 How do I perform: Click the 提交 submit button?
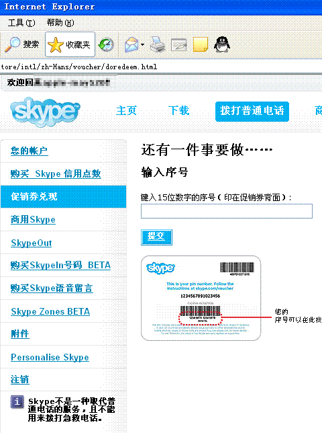click(156, 237)
